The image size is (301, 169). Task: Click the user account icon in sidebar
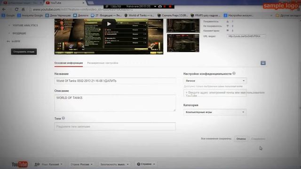(8, 41)
